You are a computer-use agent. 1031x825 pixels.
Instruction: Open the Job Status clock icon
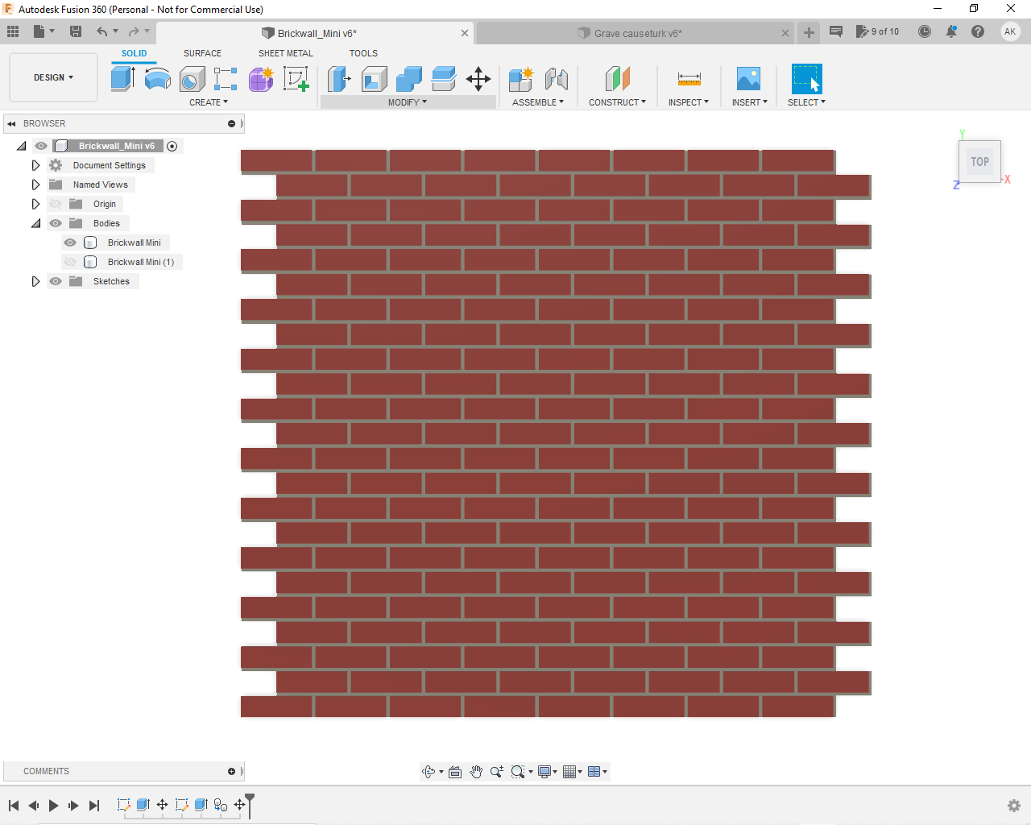point(925,31)
